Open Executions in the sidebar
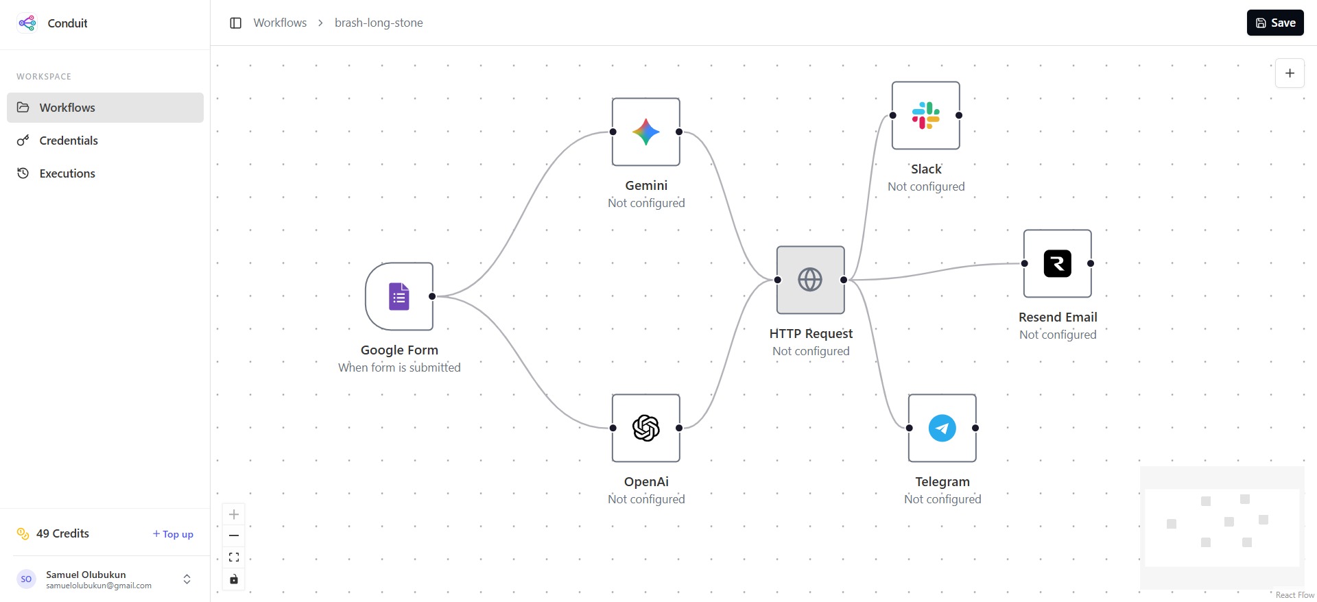The image size is (1317, 602). [105, 173]
